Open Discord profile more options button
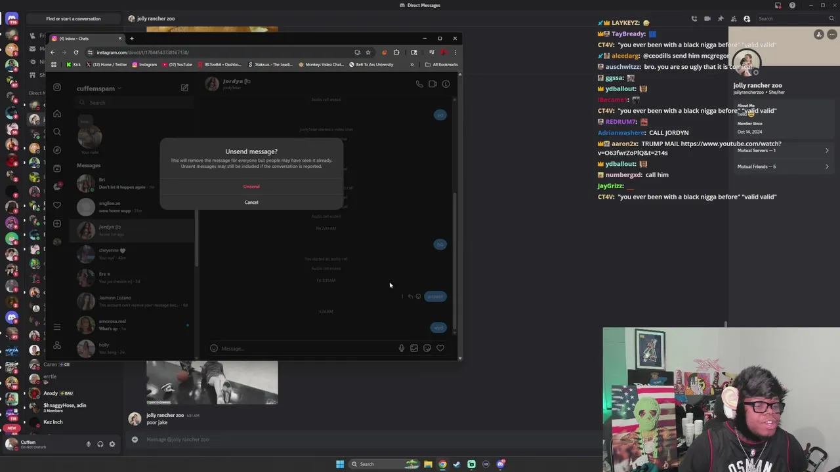The height and width of the screenshot is (472, 840). click(831, 34)
